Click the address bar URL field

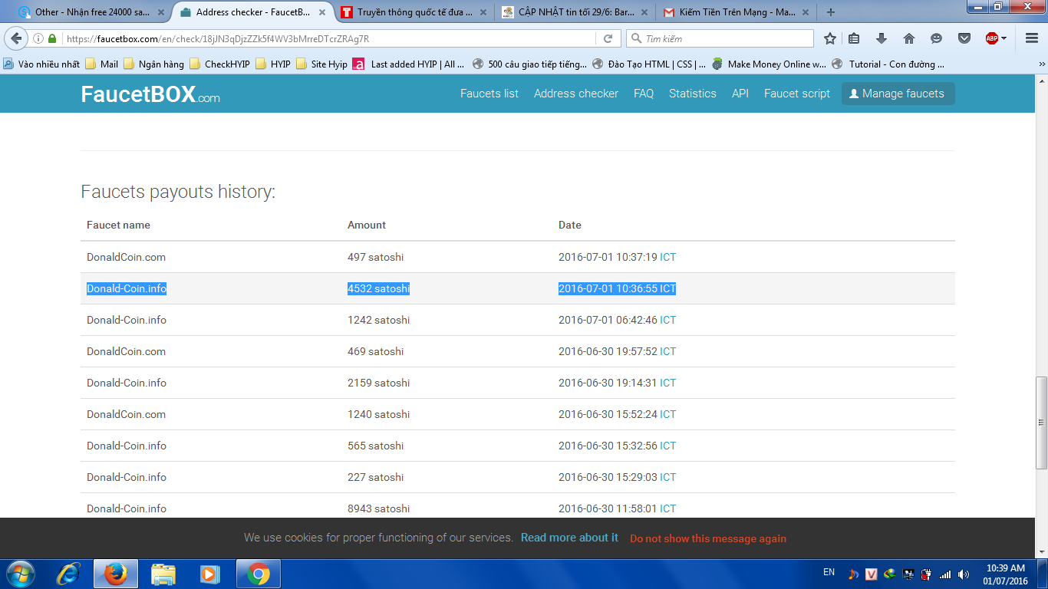point(330,38)
